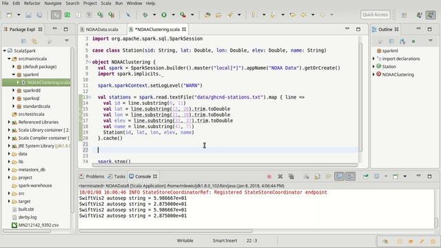Toggle the green lines toolbar button
The width and height of the screenshot is (441, 248).
67,14
